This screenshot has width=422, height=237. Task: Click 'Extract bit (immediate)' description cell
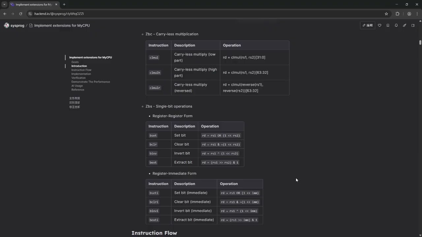[194, 220]
